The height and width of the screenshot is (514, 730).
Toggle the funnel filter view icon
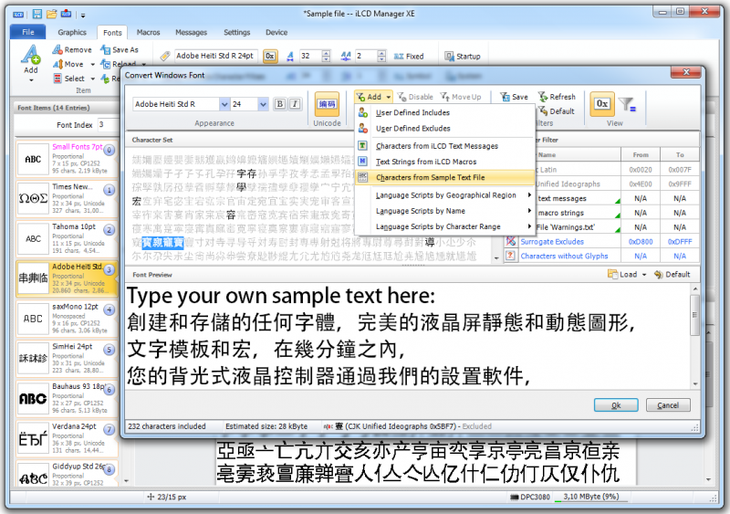point(628,104)
